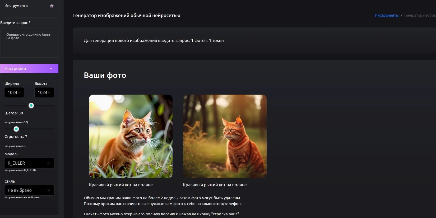Click the Шагов steps slider handle

click(x=31, y=105)
